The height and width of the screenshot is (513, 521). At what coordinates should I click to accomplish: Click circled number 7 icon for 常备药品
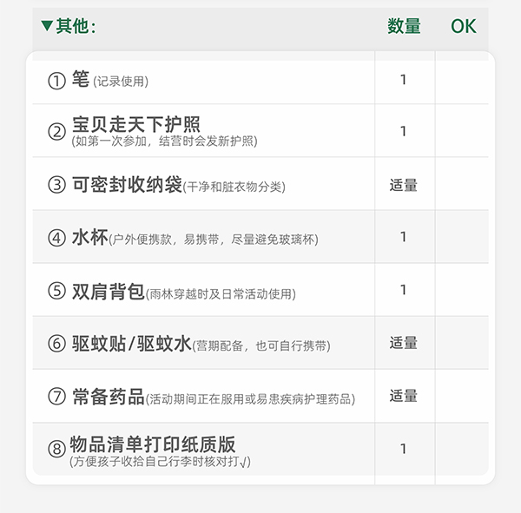pyautogui.click(x=56, y=397)
